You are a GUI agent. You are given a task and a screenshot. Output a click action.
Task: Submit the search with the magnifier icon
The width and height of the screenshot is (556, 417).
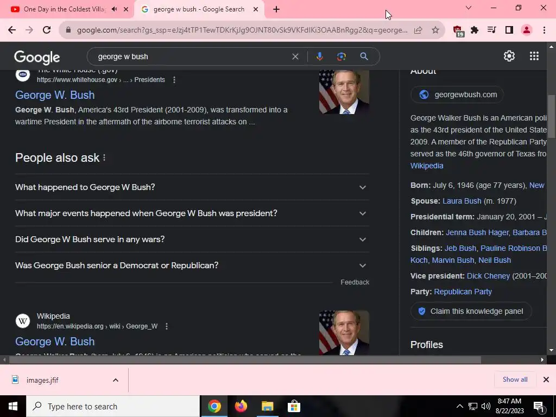click(x=364, y=56)
